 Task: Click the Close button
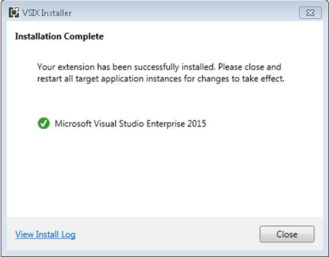coord(287,234)
